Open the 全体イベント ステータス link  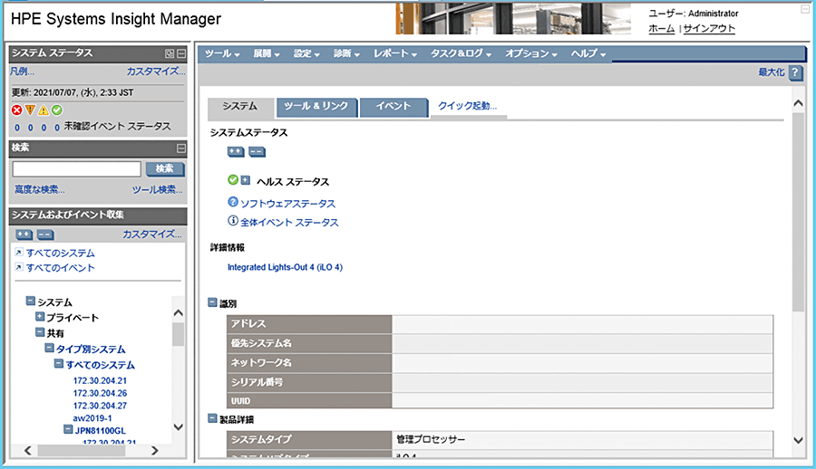click(x=289, y=223)
